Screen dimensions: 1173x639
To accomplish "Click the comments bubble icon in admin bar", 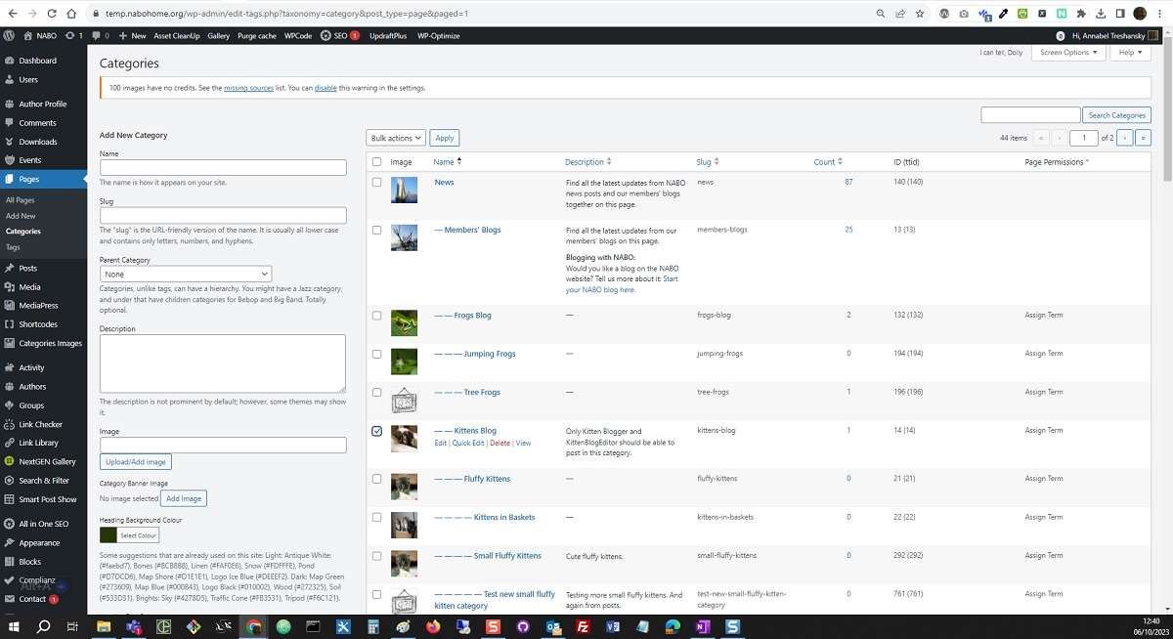I will coord(96,35).
